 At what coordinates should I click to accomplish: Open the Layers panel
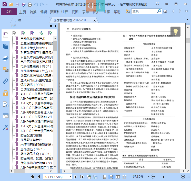pyautogui.click(x=5, y=58)
